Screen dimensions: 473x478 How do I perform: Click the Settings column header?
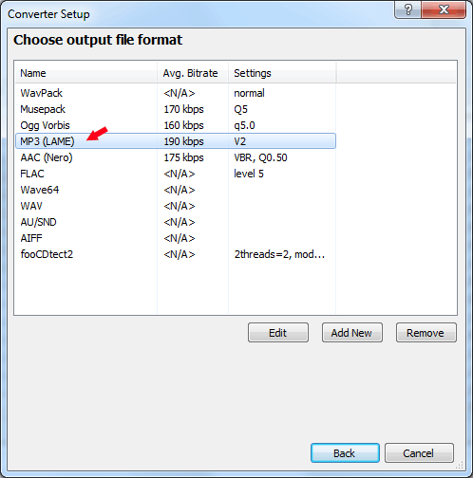[282, 73]
